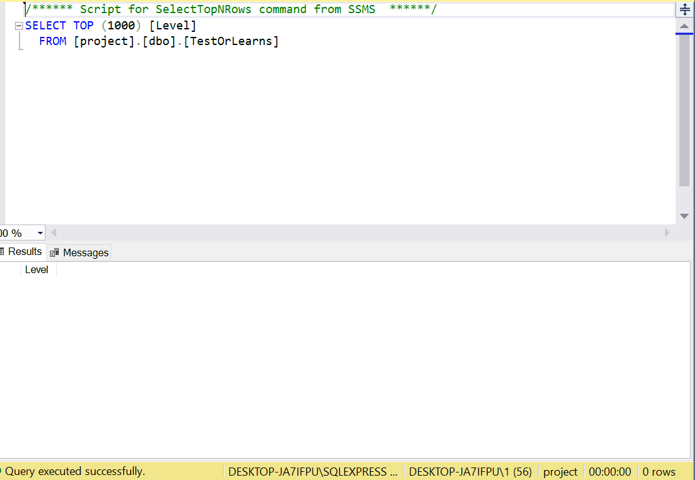
Task: Click the 00:00:00 elapsed time in status bar
Action: [x=610, y=472]
